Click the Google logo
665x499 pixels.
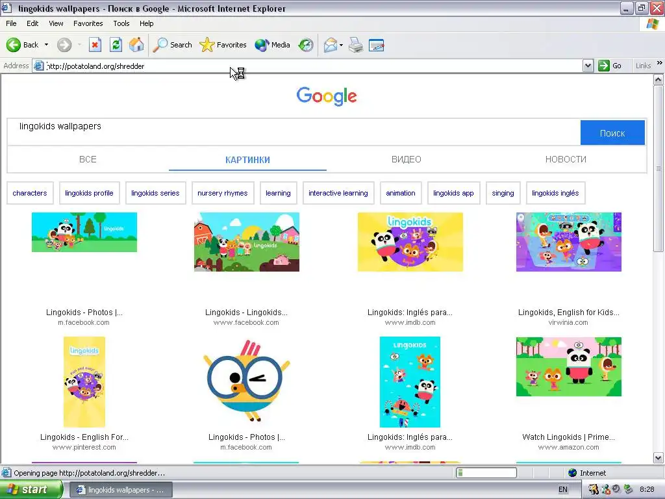click(327, 96)
